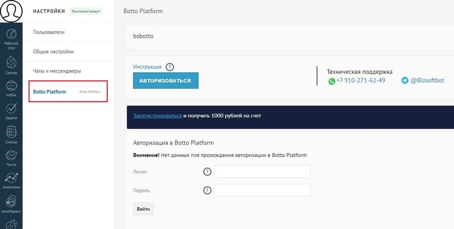
Task: Switch to Чаты и мессенджеры section
Action: coord(57,71)
